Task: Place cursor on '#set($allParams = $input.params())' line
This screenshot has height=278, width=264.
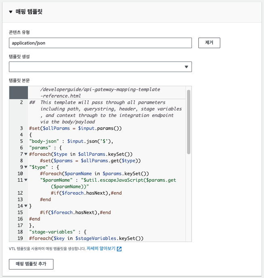Action: 75,128
